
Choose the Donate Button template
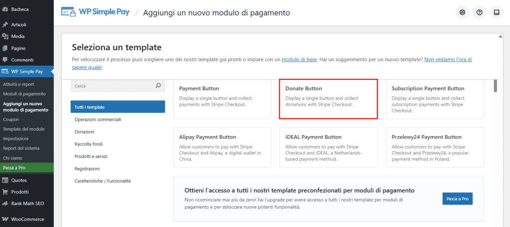point(329,99)
